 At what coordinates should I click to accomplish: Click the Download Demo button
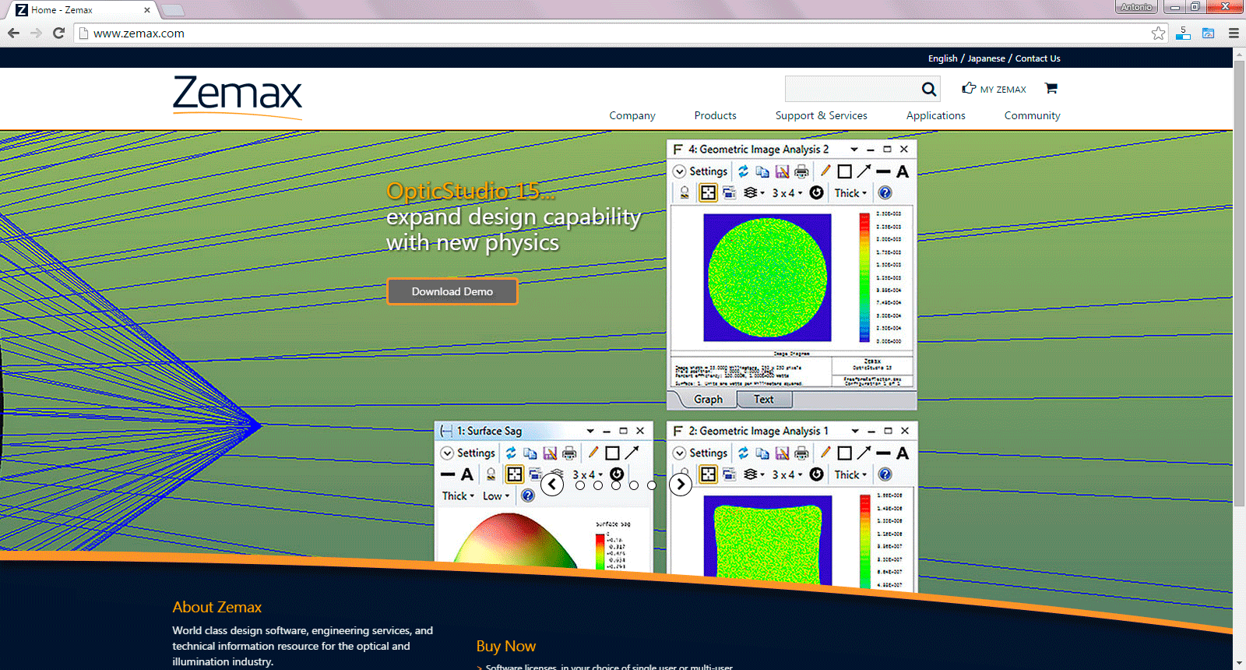tap(452, 291)
